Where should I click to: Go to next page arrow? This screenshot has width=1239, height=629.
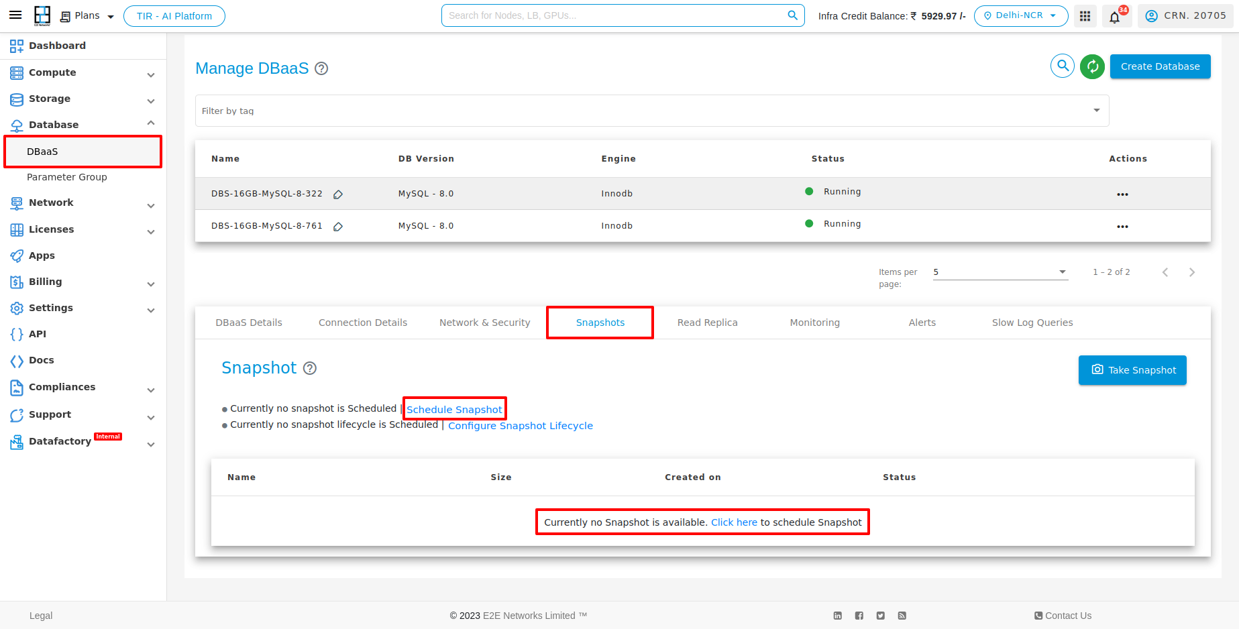click(x=1192, y=272)
